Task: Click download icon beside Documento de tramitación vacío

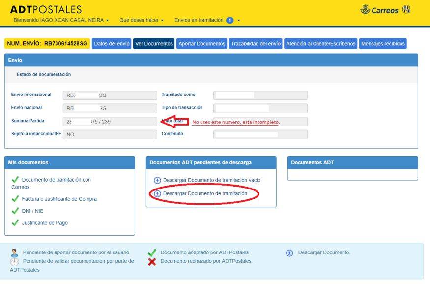Action: click(157, 180)
